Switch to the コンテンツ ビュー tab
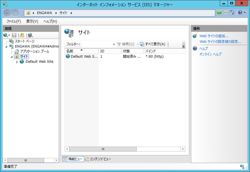 [x=98, y=159]
